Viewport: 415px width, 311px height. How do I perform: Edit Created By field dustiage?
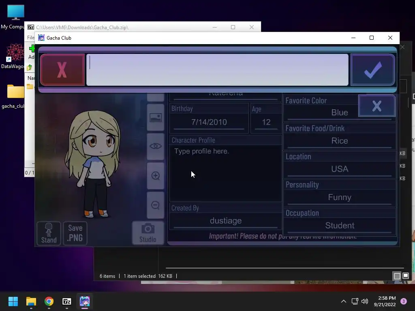pos(225,221)
